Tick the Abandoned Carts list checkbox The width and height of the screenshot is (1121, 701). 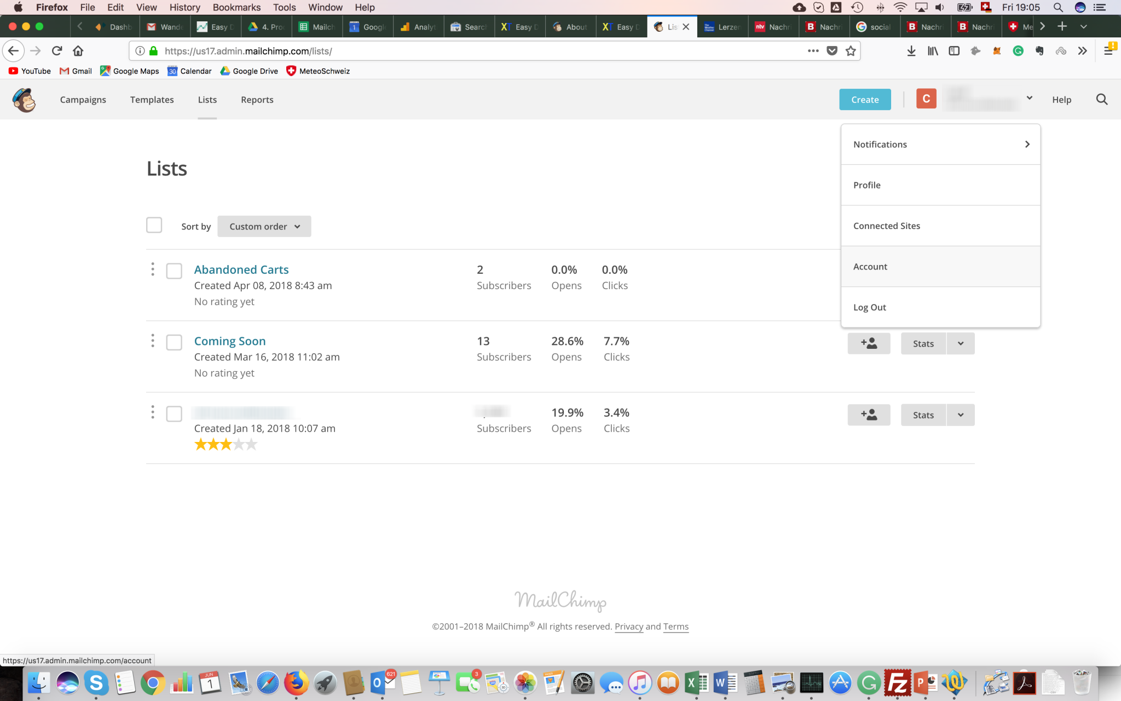click(174, 271)
